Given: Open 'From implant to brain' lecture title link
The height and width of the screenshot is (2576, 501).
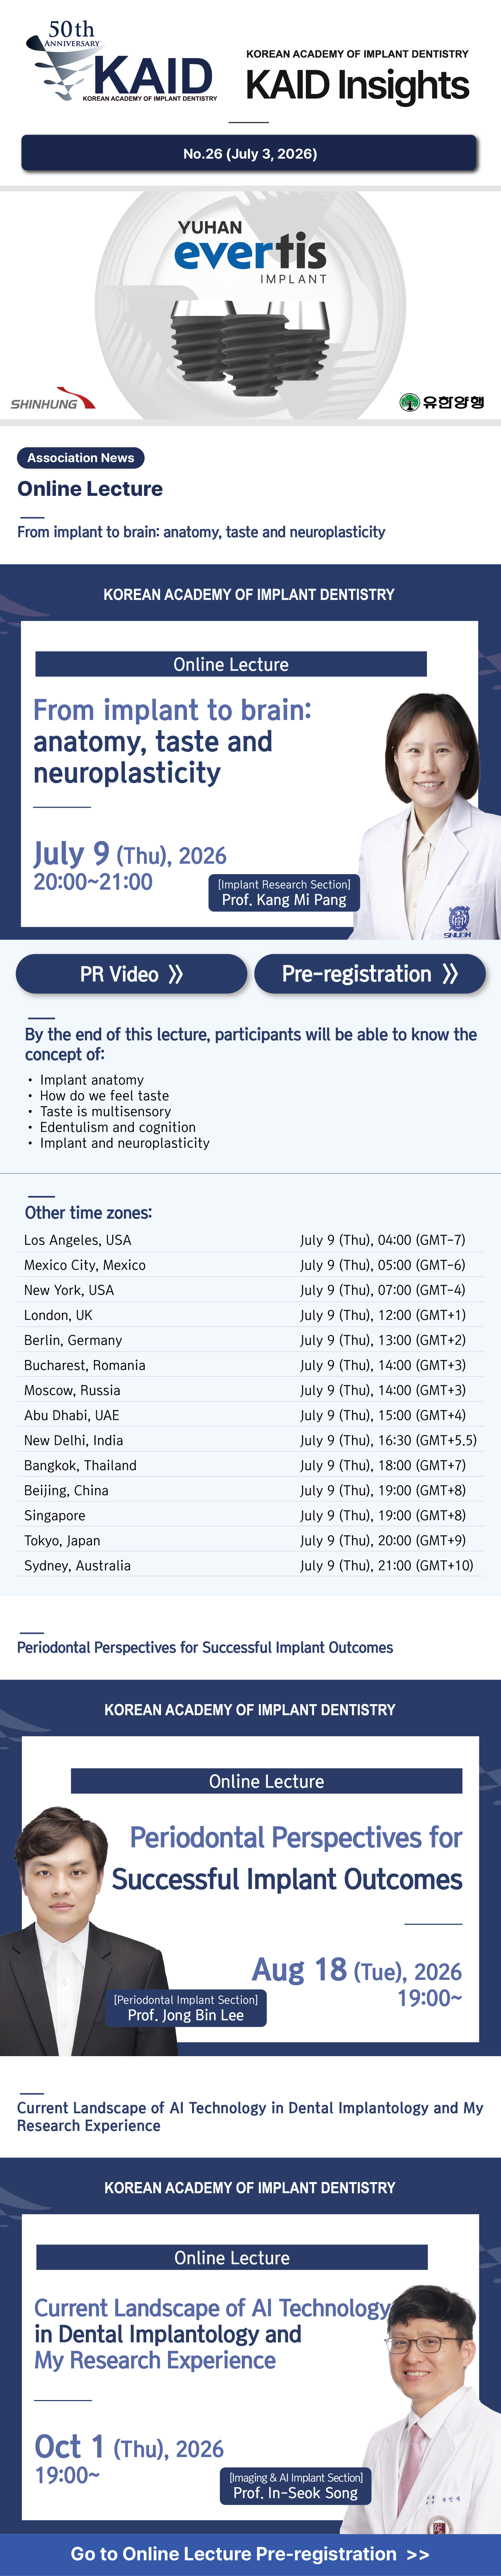Looking at the screenshot, I should tap(201, 532).
